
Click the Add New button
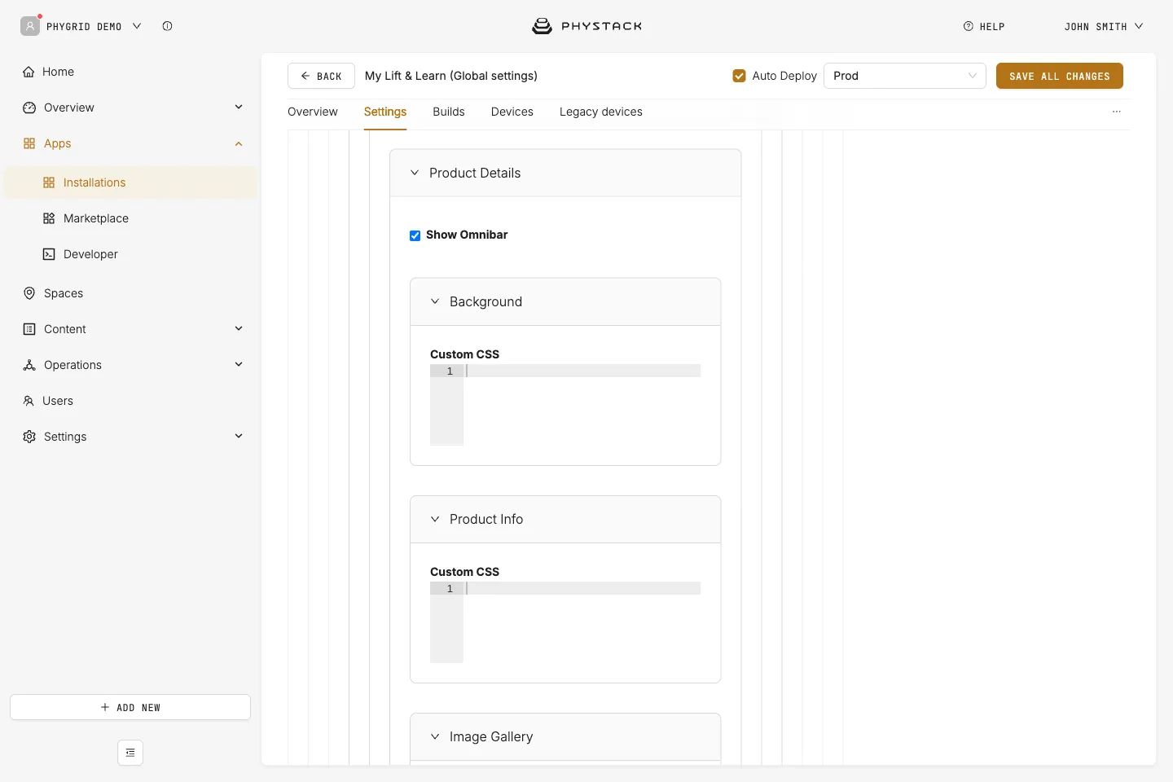click(x=130, y=707)
